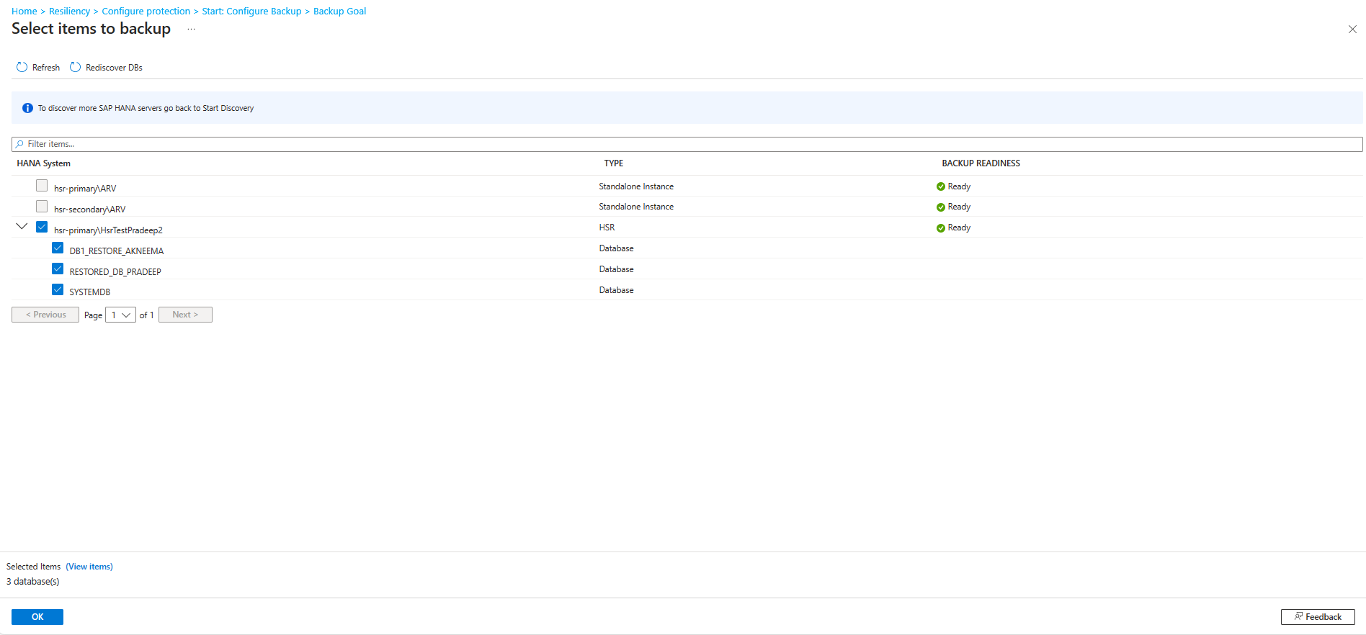This screenshot has width=1366, height=635.
Task: Click the Previous page button
Action: click(45, 315)
